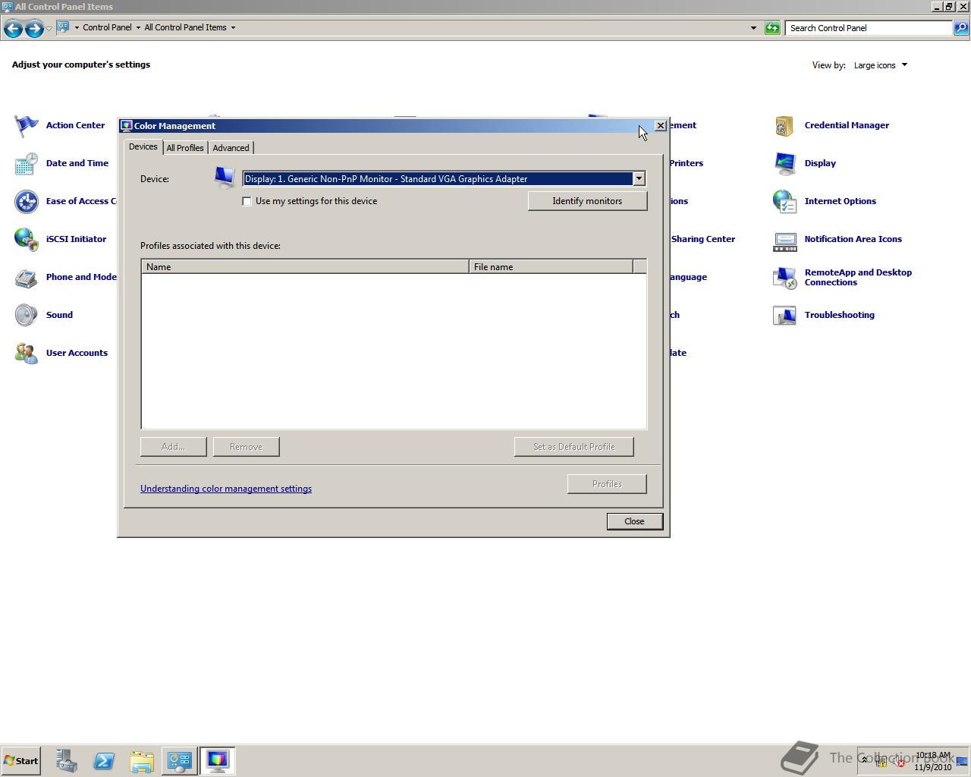
Task: Click the green Refresh icon in address bar
Action: pyautogui.click(x=772, y=28)
